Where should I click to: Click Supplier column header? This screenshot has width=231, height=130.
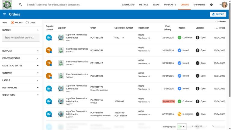tap(62, 28)
